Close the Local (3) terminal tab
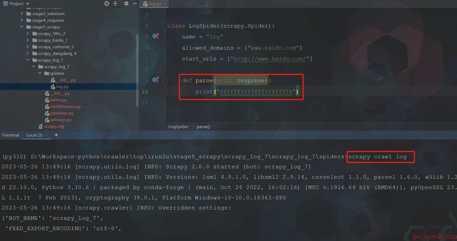The height and width of the screenshot is (241, 457). pyautogui.click(x=46, y=135)
